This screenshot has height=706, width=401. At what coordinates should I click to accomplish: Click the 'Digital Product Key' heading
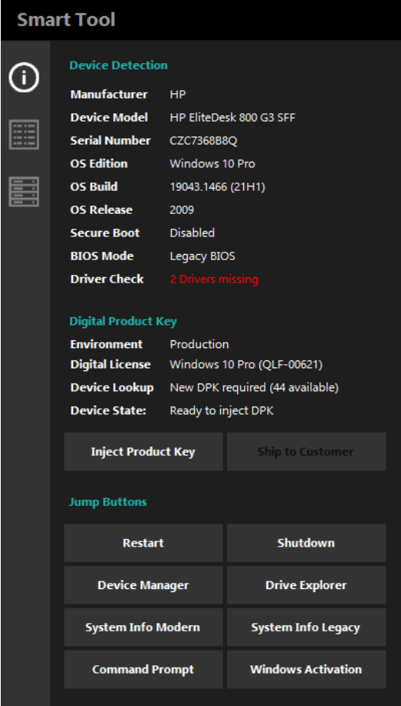tap(123, 321)
